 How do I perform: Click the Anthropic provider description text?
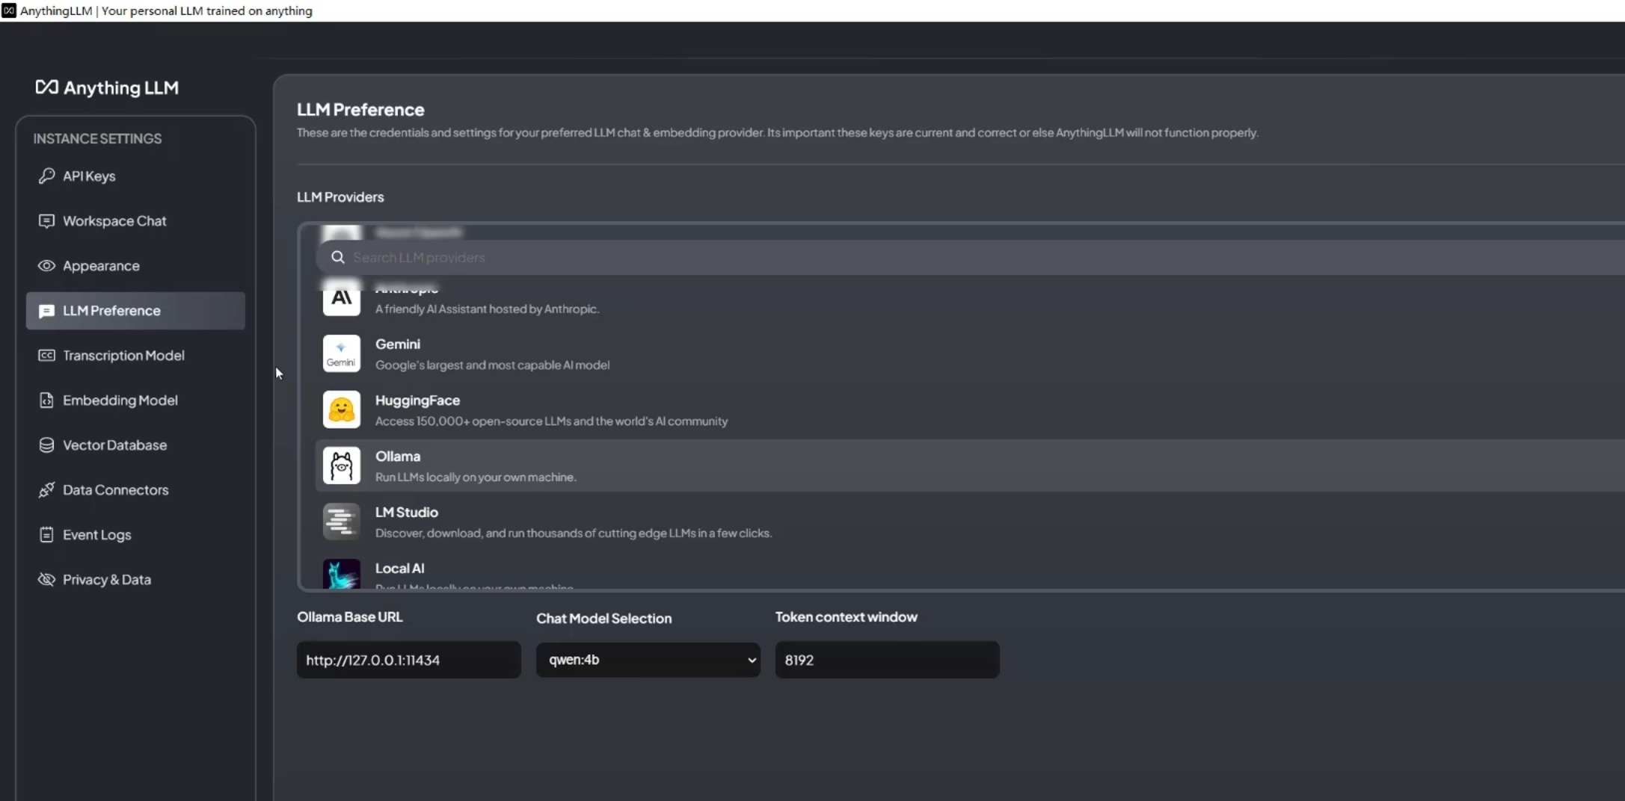[487, 309]
